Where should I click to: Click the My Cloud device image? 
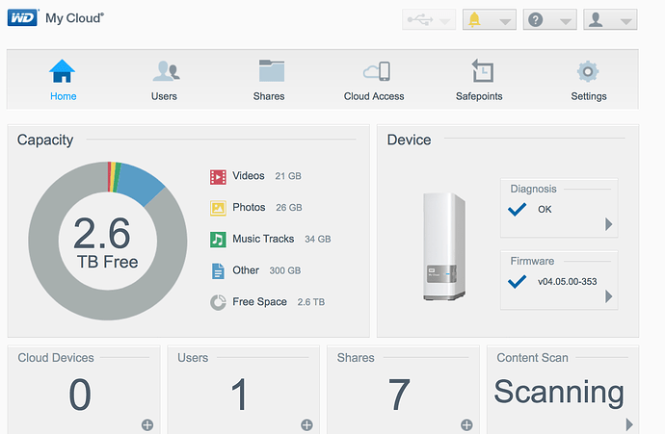pyautogui.click(x=444, y=247)
